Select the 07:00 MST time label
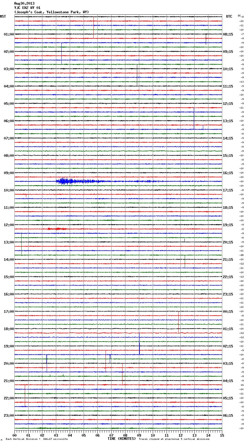This screenshot has width=245, height=443. click(9, 138)
